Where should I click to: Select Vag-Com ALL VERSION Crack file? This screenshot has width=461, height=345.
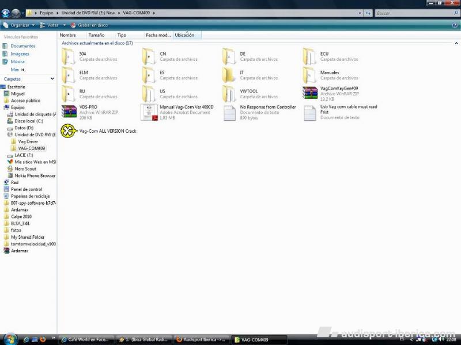pyautogui.click(x=99, y=131)
